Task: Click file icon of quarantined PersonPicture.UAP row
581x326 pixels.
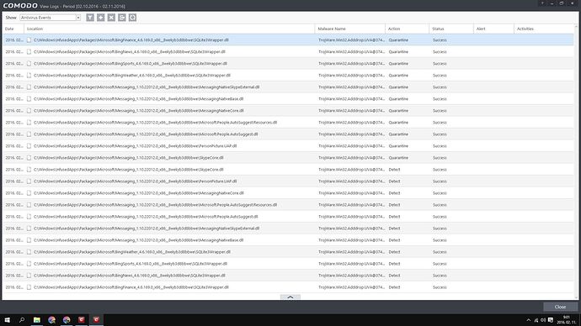Action: coord(29,146)
